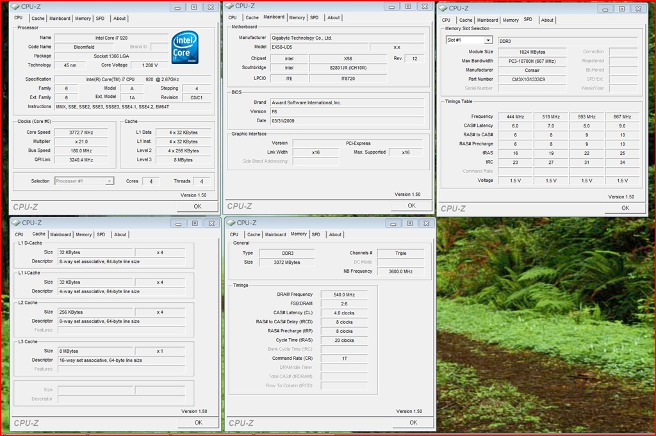Click CPU-Z title icon in the Memory window
The image size is (656, 436).
tap(231, 223)
